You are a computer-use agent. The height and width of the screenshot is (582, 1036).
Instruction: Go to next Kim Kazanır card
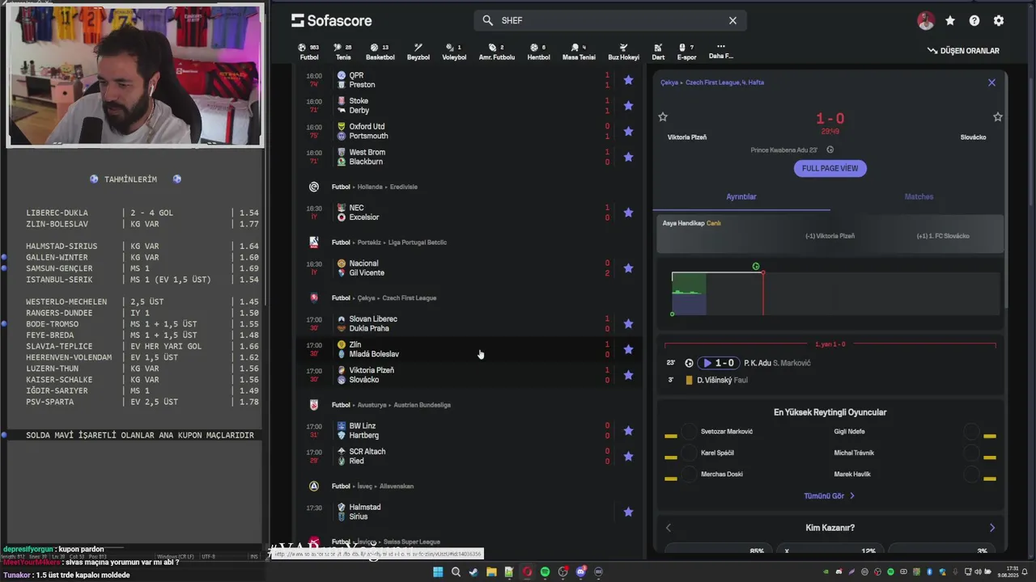[992, 528]
